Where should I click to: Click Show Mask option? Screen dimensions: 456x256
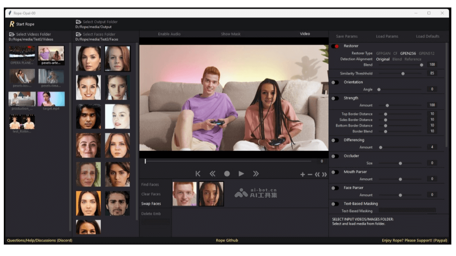[231, 34]
